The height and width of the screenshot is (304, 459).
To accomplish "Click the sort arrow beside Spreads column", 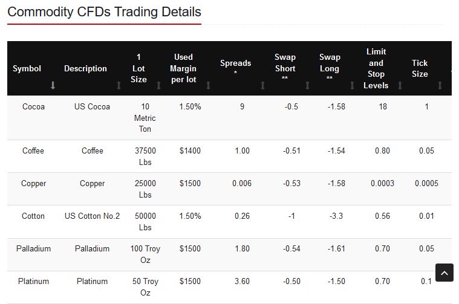I will point(262,86).
